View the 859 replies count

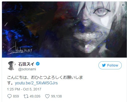[16, 96]
